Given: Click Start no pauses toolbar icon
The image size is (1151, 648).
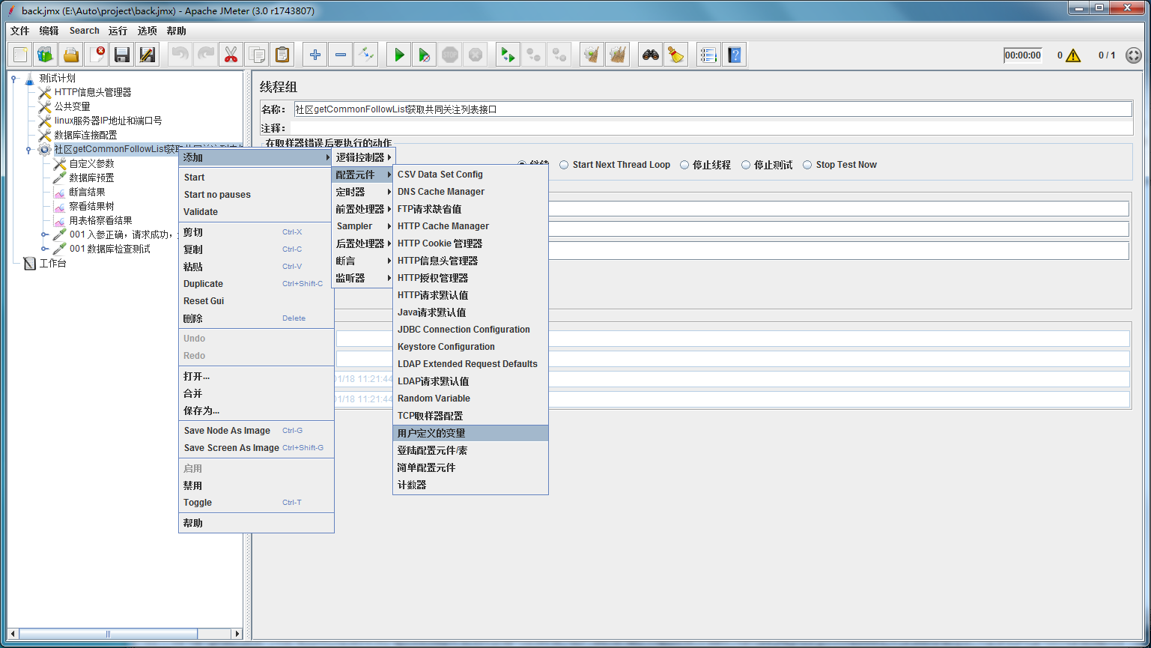Looking at the screenshot, I should (x=425, y=55).
